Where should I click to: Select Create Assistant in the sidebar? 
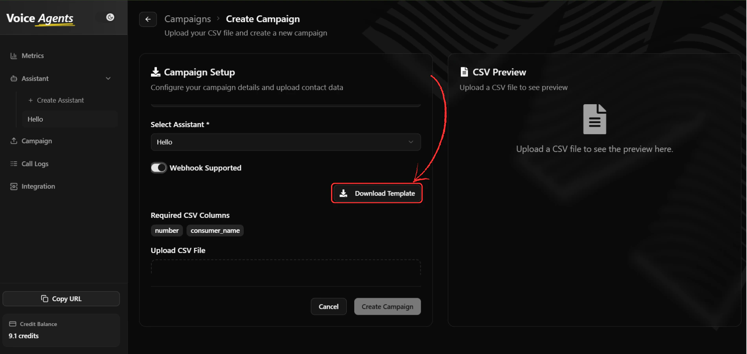(60, 100)
